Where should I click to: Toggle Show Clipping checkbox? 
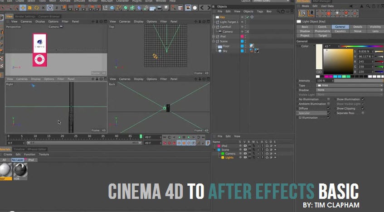(363, 108)
